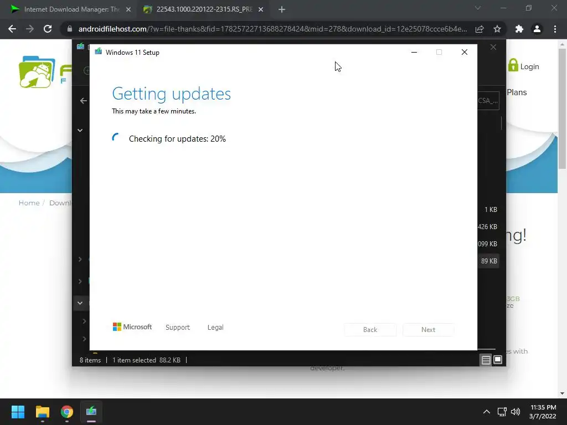Open the clock showing 11:35 PM
The width and height of the screenshot is (567, 425).
pos(543,412)
